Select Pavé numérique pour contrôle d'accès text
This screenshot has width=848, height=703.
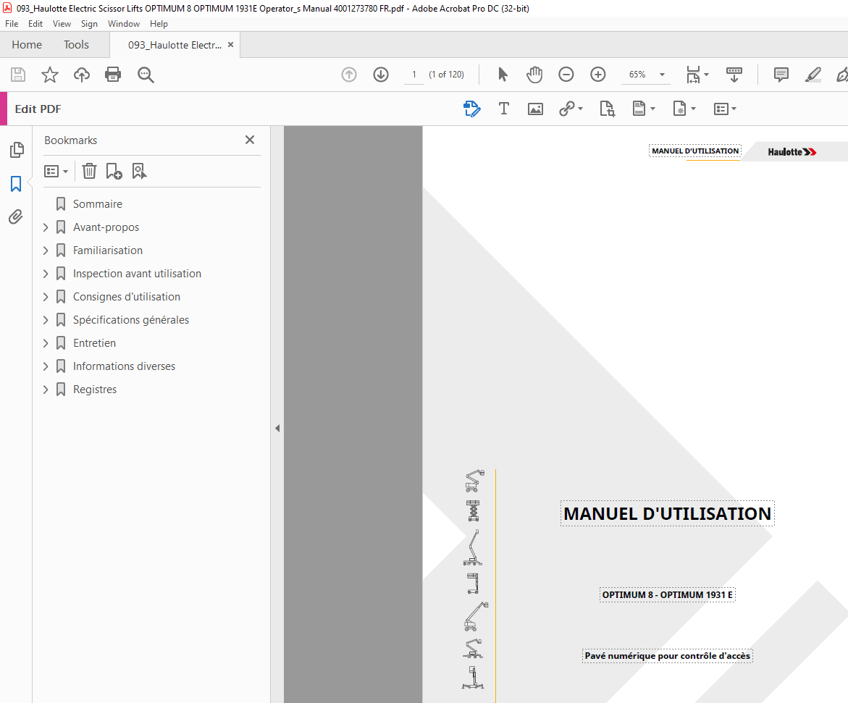coord(668,656)
